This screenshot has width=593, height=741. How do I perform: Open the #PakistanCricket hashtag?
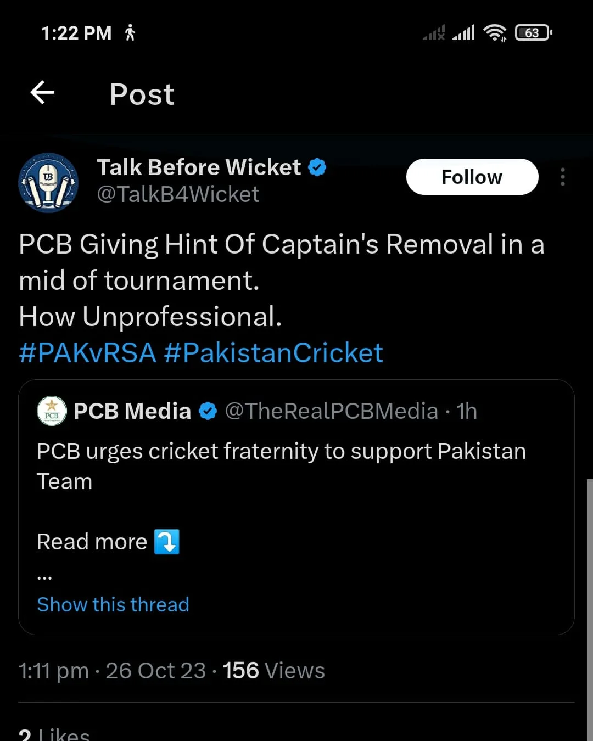(273, 352)
